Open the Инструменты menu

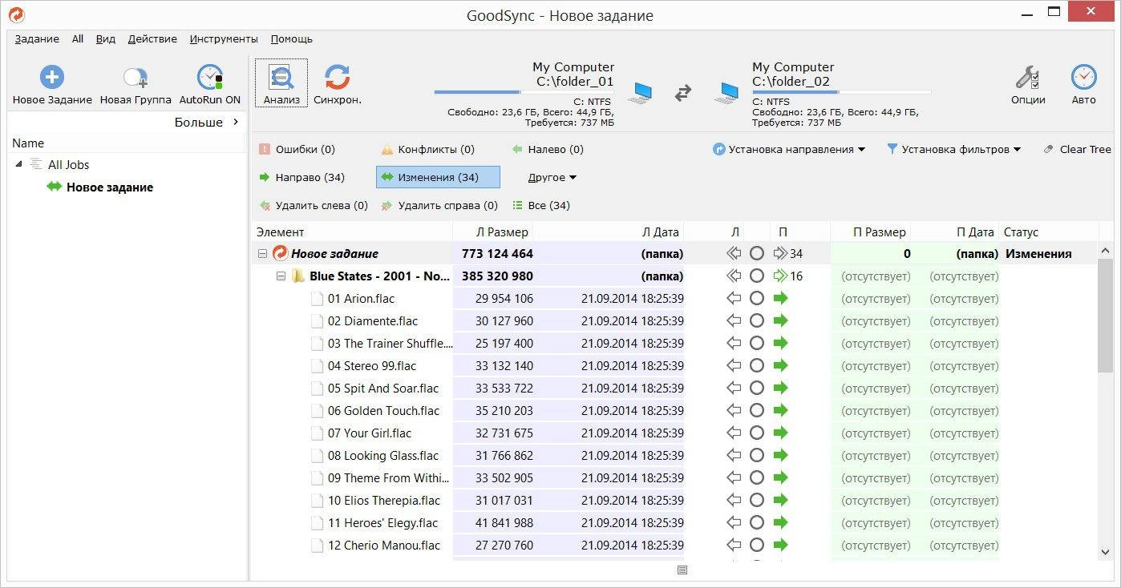224,38
